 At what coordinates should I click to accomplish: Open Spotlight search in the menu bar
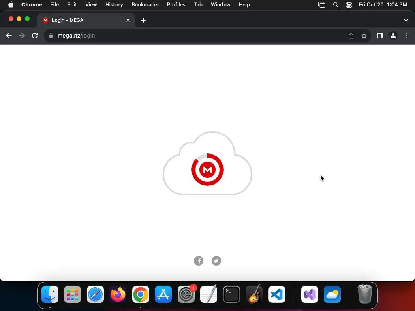coord(336,5)
